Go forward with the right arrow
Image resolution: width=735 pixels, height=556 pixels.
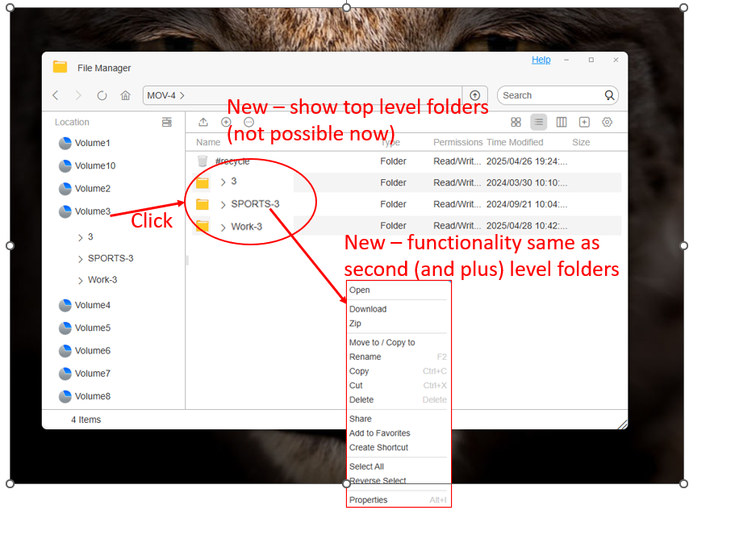click(78, 96)
